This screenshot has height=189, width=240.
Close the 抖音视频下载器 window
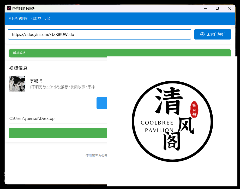pos(229,8)
